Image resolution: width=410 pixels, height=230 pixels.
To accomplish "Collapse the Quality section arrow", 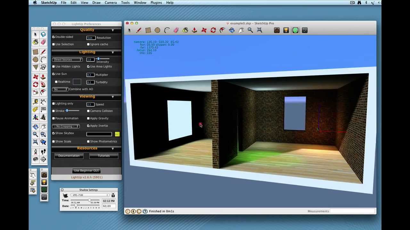I will tap(113, 30).
